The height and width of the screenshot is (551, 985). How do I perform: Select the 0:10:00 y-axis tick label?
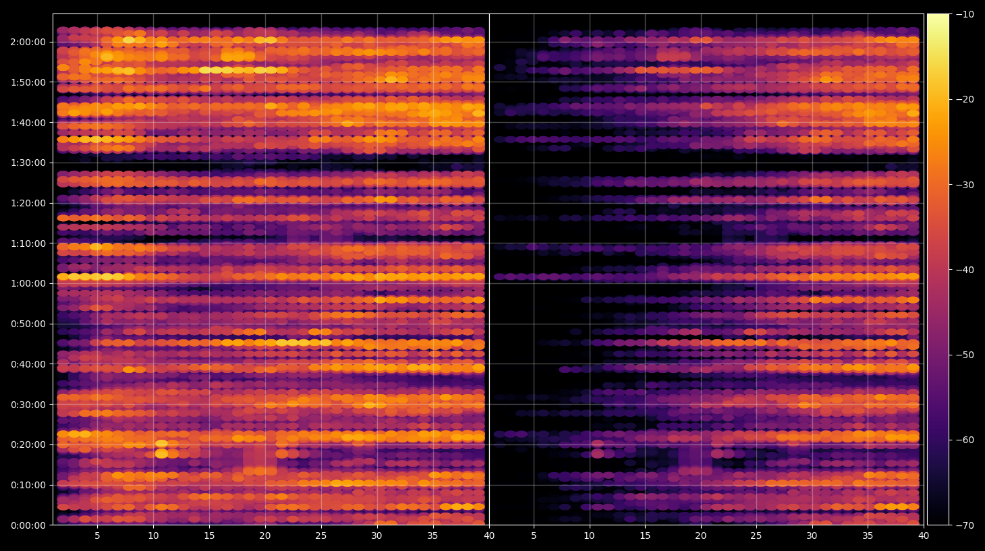click(x=28, y=485)
